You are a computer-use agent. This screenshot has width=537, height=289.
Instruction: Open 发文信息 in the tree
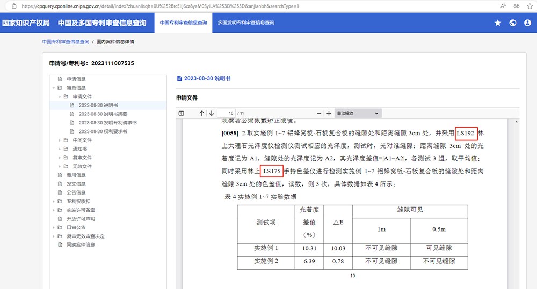click(76, 184)
